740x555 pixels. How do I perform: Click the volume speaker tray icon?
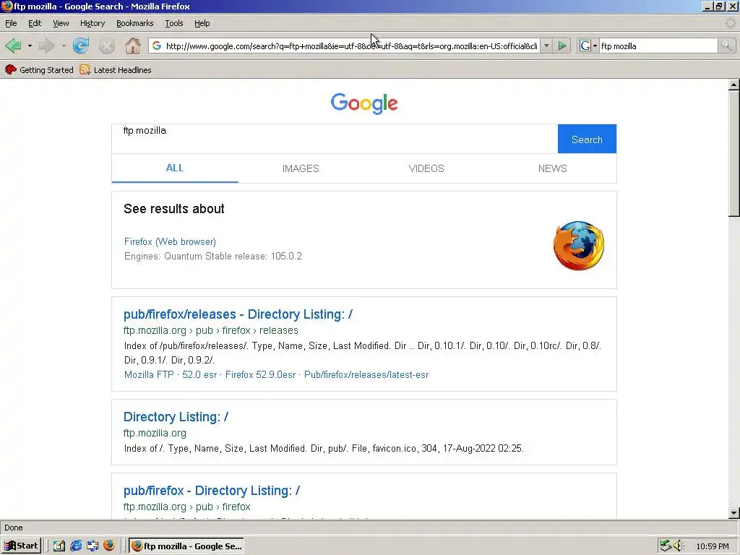pyautogui.click(x=678, y=546)
